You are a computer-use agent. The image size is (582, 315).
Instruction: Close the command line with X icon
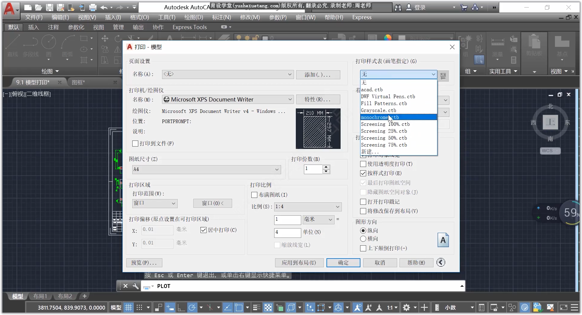pos(126,286)
